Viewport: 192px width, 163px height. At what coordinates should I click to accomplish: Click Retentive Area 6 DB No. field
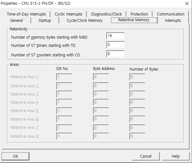[64, 119]
